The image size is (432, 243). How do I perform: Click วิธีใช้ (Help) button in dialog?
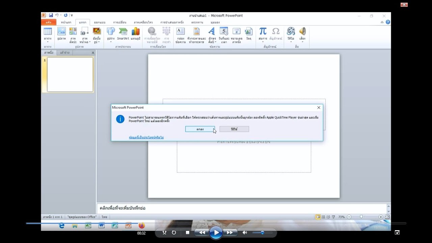tap(234, 129)
